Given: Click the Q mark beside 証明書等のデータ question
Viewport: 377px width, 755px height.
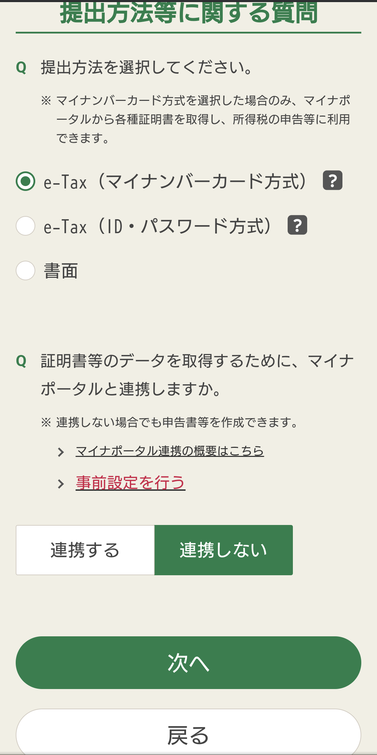Looking at the screenshot, I should click(21, 361).
